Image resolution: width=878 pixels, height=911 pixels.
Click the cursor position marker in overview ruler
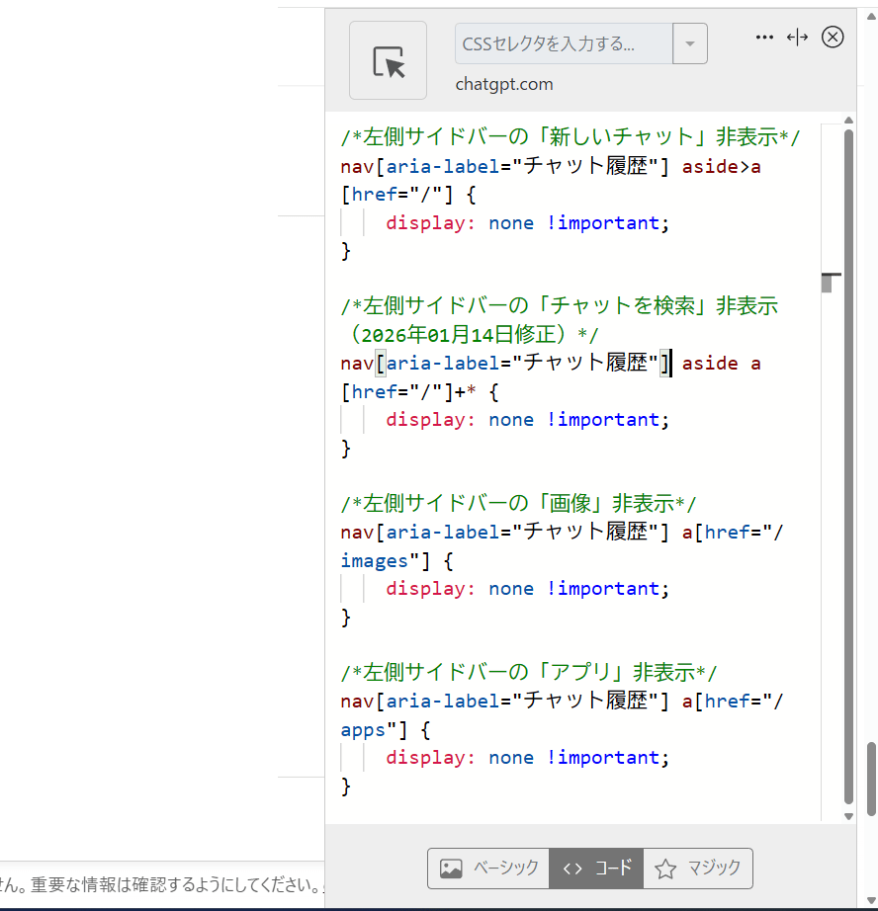click(x=830, y=275)
